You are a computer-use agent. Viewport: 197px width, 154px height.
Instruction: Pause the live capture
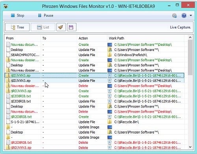tap(46, 15)
